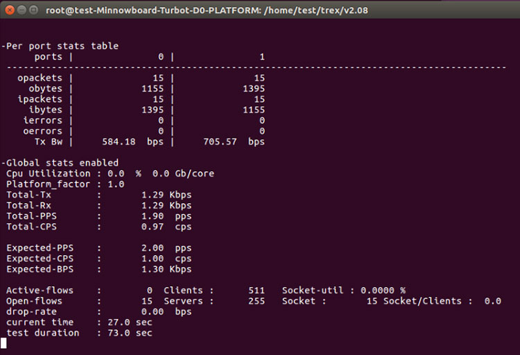
Task: Click the 0.0000 % socket-util value
Action: (x=383, y=291)
